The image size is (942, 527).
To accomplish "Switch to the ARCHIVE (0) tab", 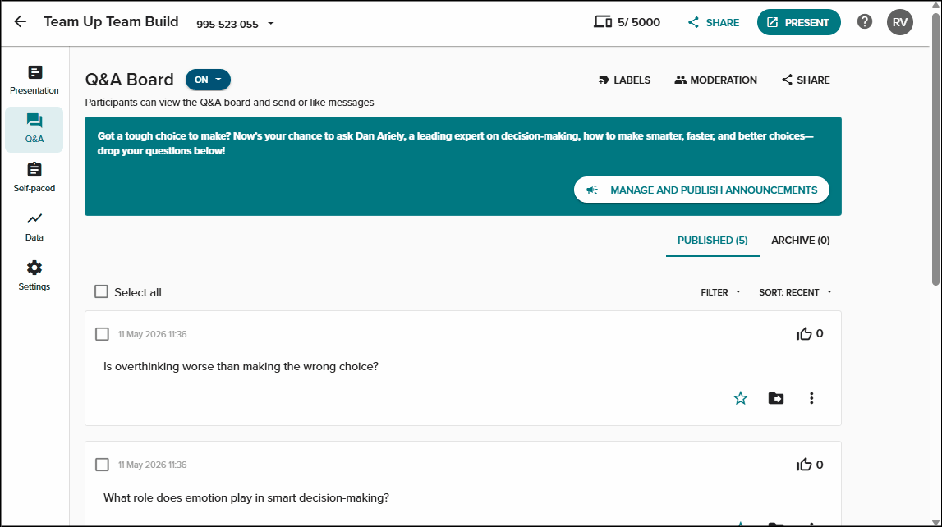I will coord(800,240).
